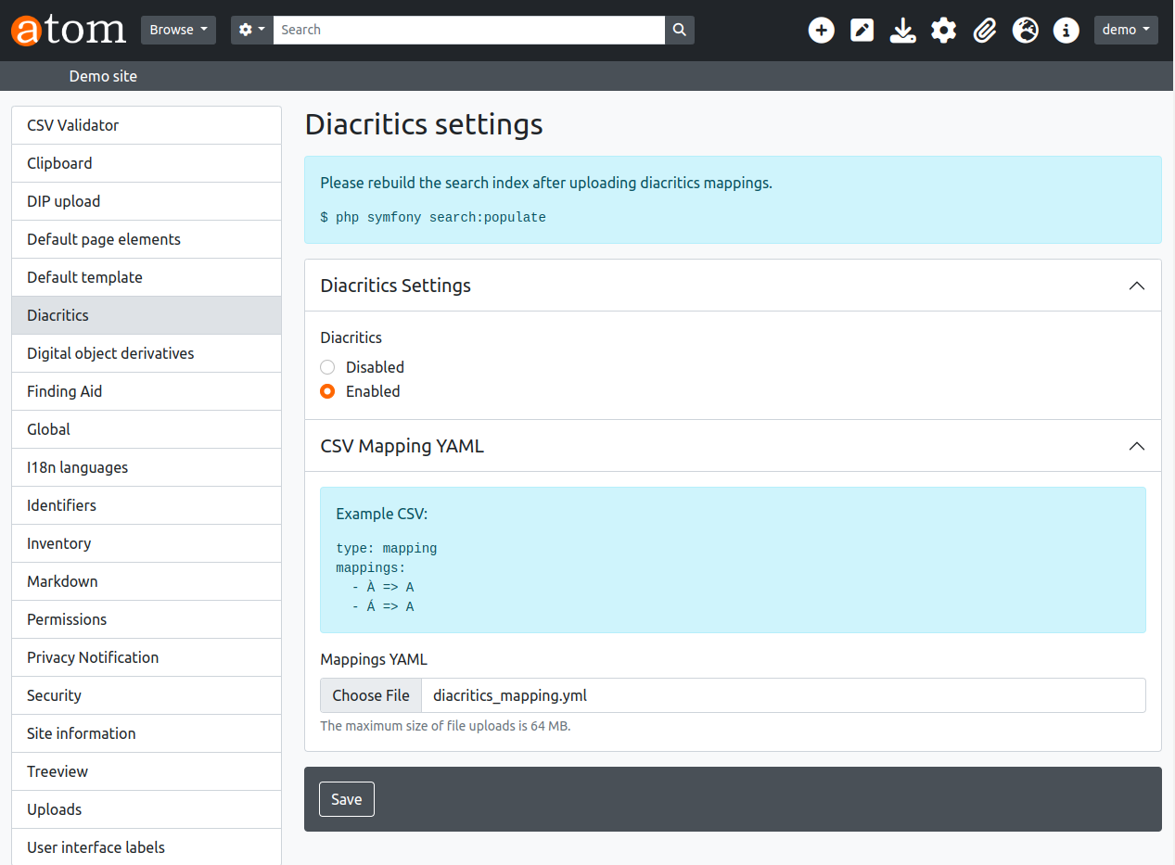Select the Enabled diacritics option

pyautogui.click(x=327, y=391)
